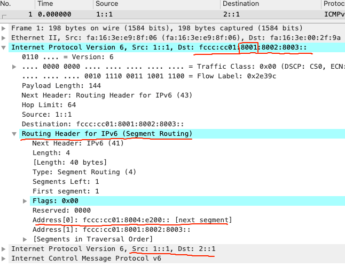Expand inner IPv6 header Src 1::1 Dst 2::1
345x267 pixels.
[4, 249]
